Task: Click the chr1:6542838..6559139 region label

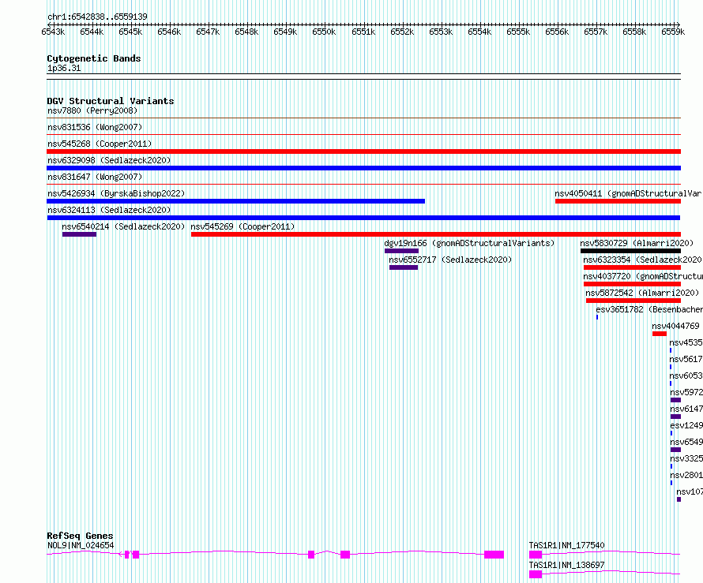Action: point(97,17)
